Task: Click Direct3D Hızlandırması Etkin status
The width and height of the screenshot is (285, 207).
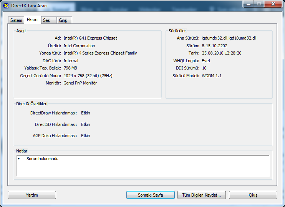Action: click(85, 124)
